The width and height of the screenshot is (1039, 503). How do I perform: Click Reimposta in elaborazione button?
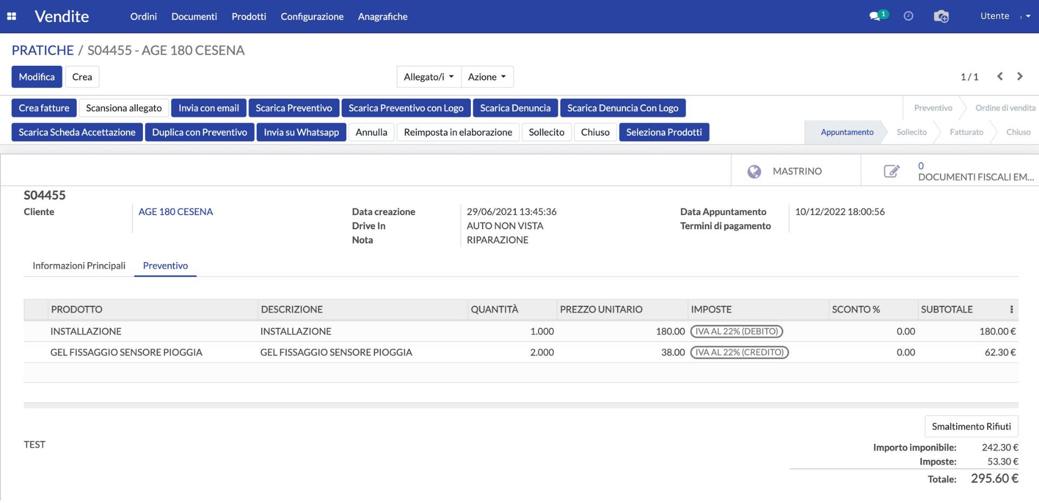pos(458,132)
